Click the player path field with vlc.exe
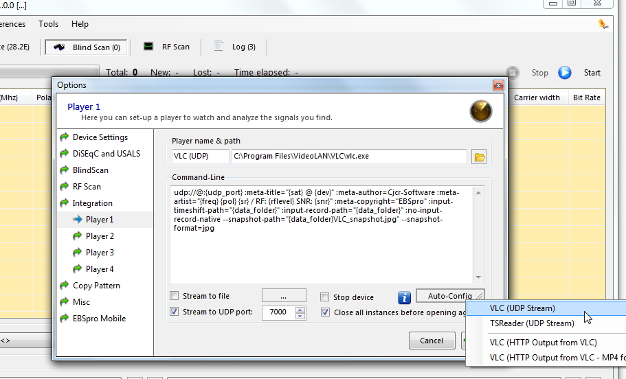 coord(349,157)
